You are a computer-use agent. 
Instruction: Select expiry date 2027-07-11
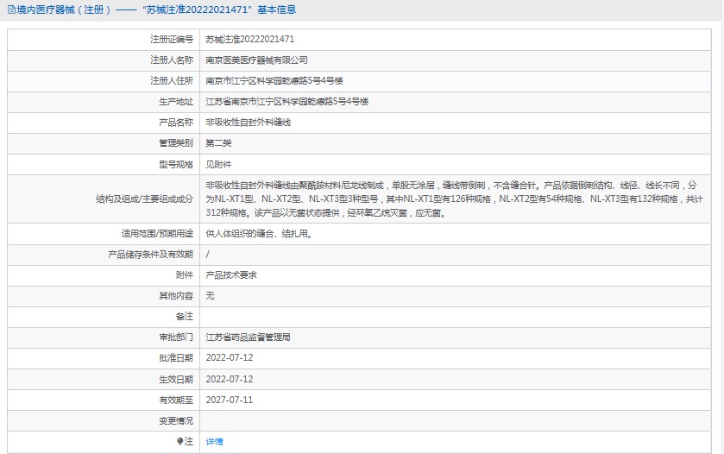click(230, 400)
